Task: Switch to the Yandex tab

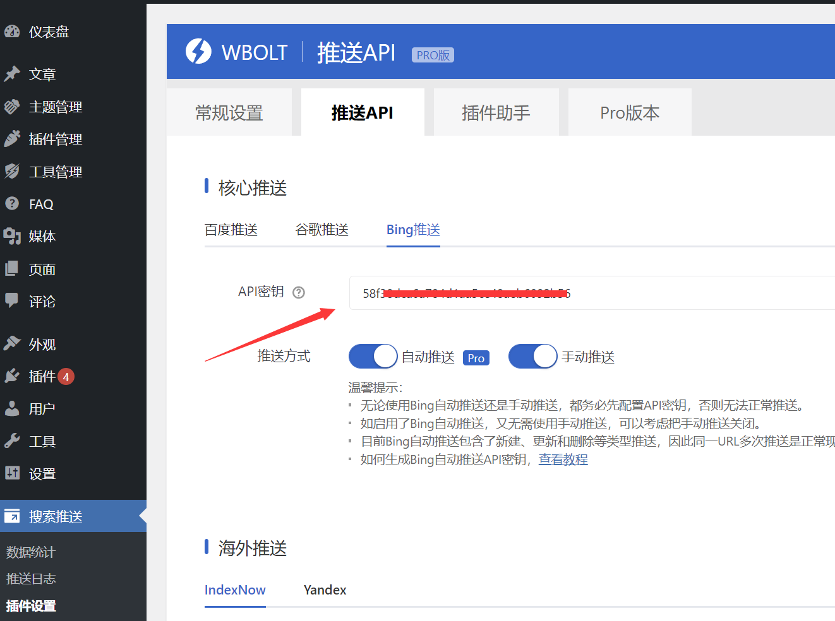Action: [x=325, y=589]
